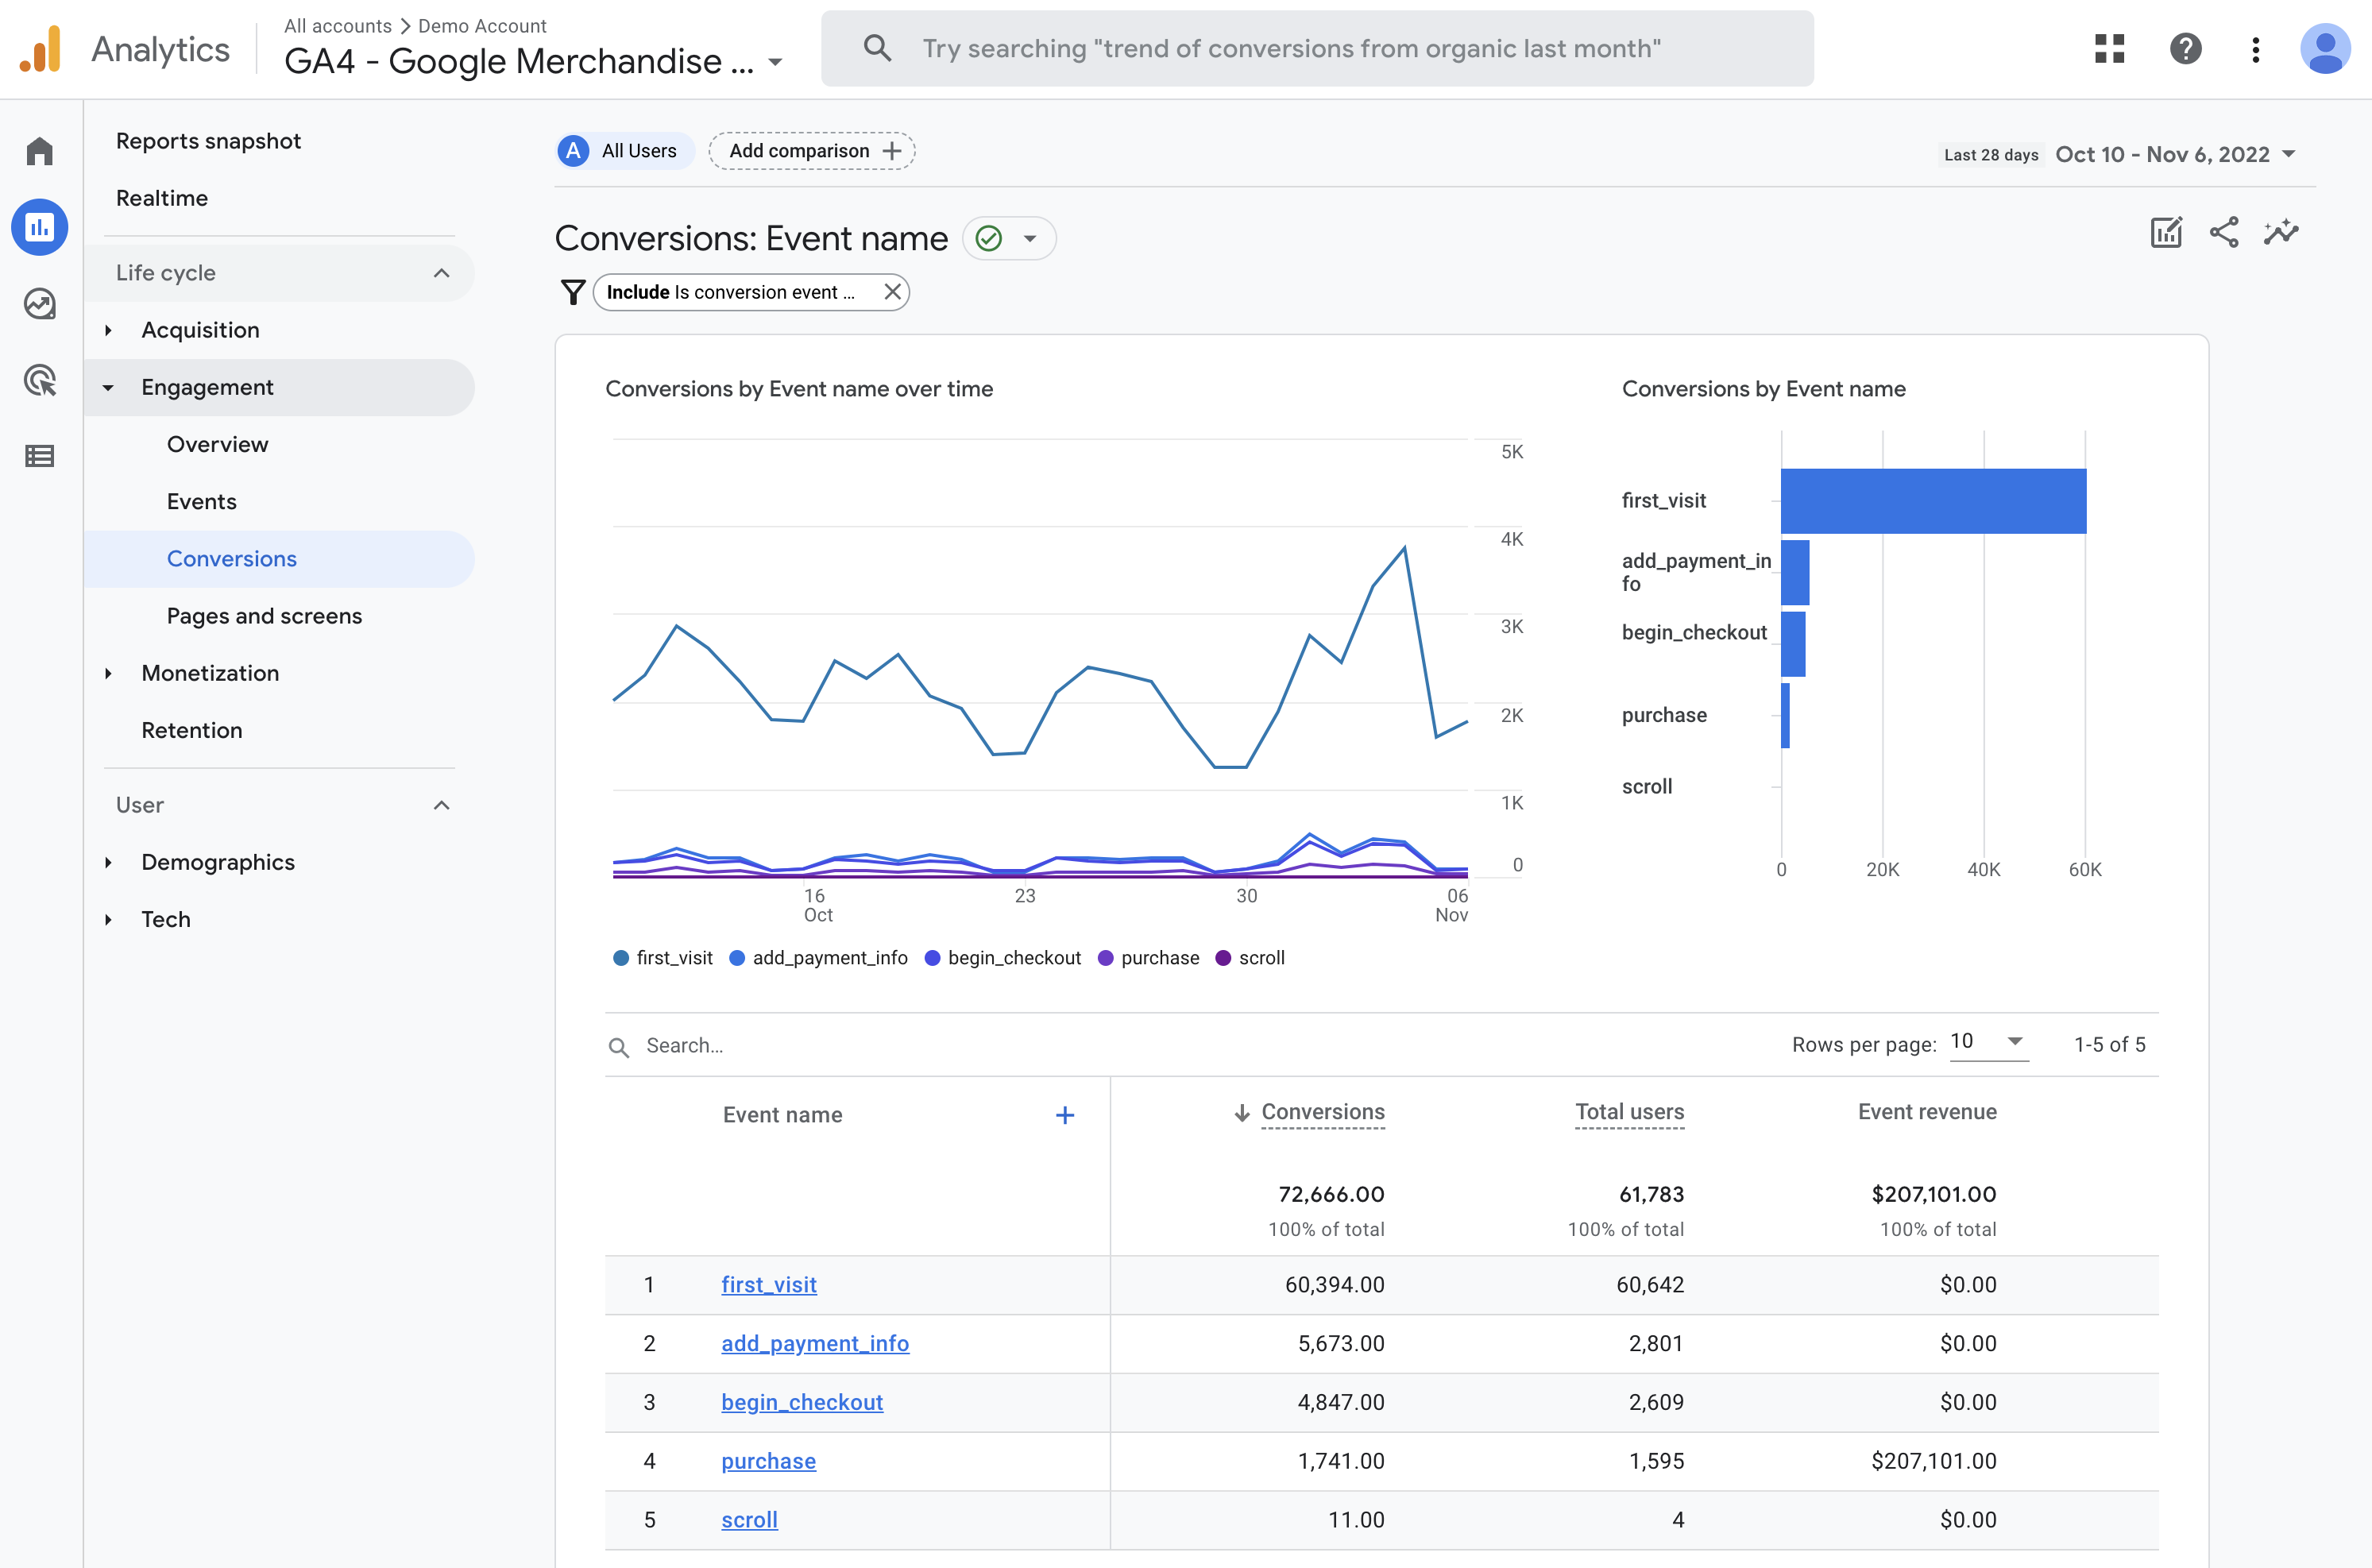Expand the Demographics menu
This screenshot has height=1568, width=2372.
pyautogui.click(x=108, y=862)
